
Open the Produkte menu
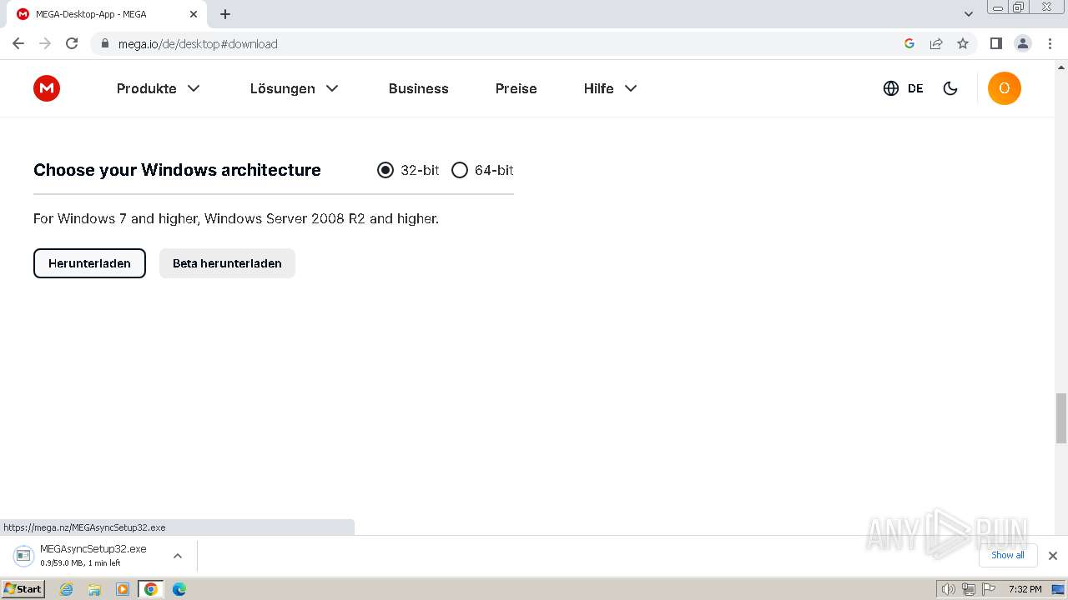[x=159, y=88]
